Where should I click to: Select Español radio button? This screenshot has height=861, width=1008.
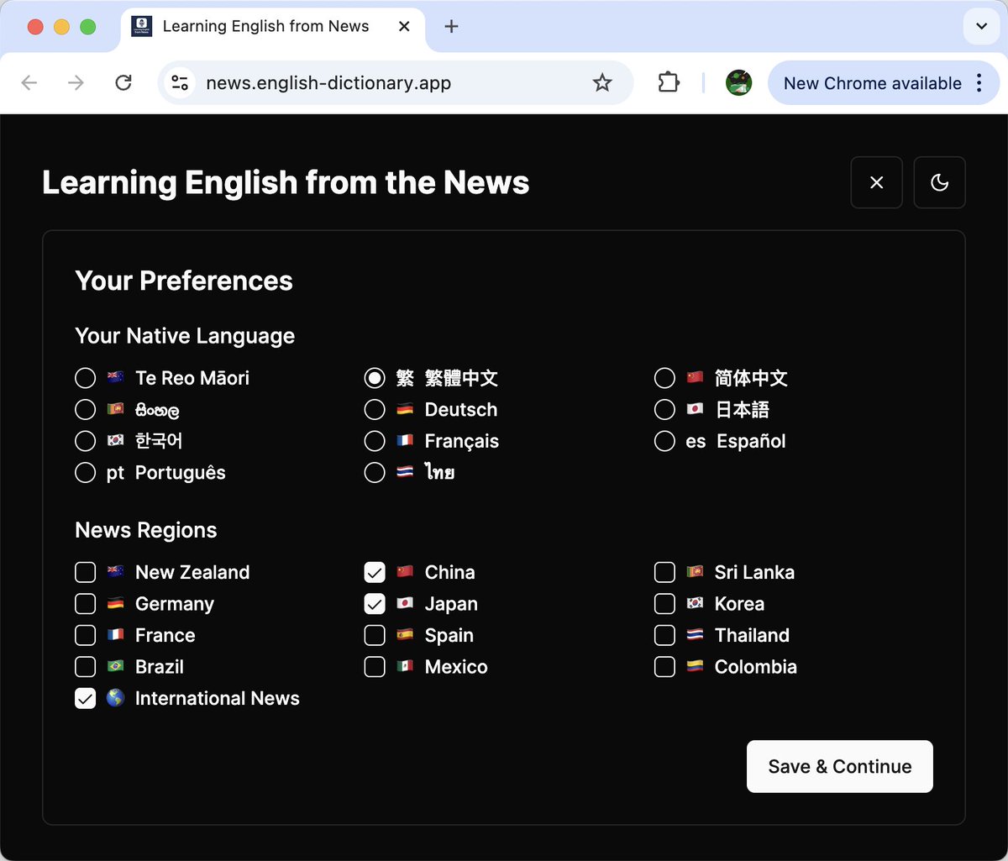[x=664, y=441]
